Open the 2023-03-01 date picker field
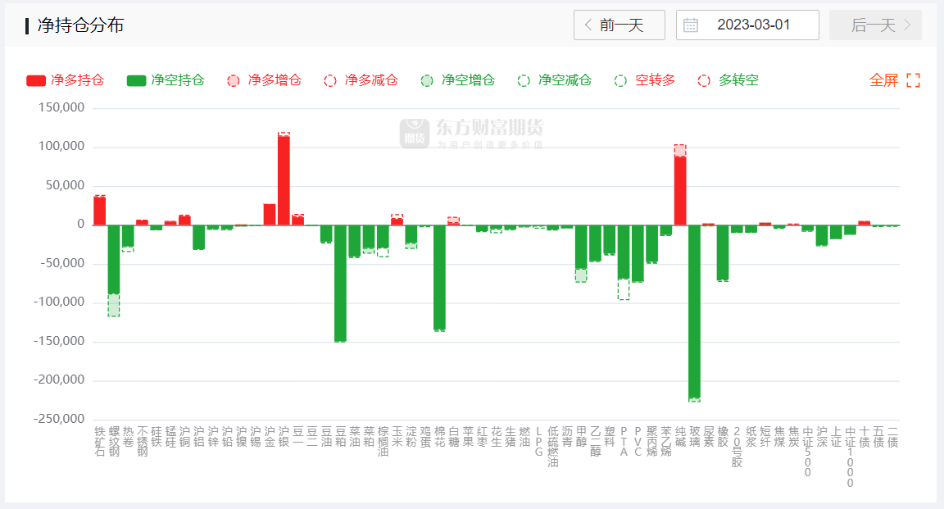 (x=753, y=25)
